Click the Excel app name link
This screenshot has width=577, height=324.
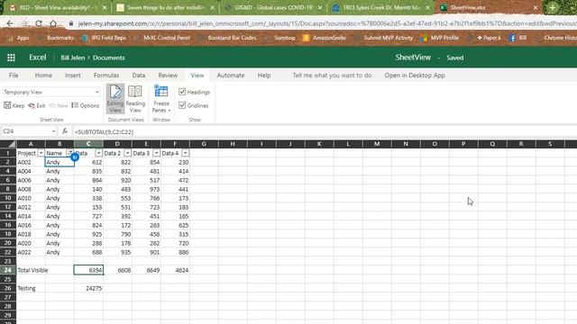pyautogui.click(x=38, y=58)
